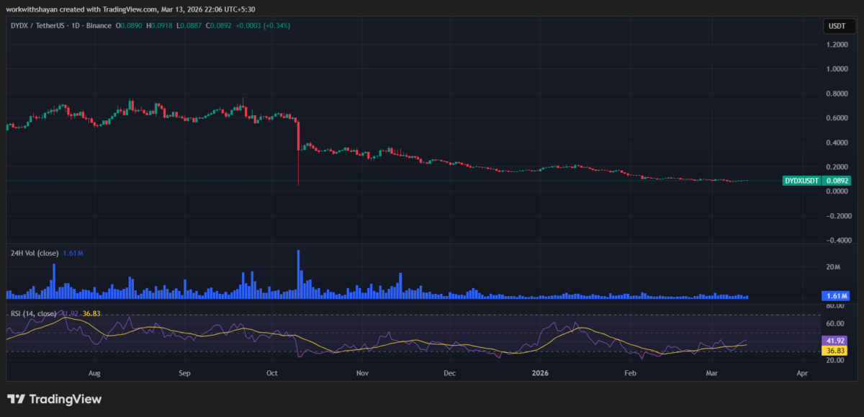Select the RSI (14, close) indicator title
The width and height of the screenshot is (864, 417).
pos(34,313)
